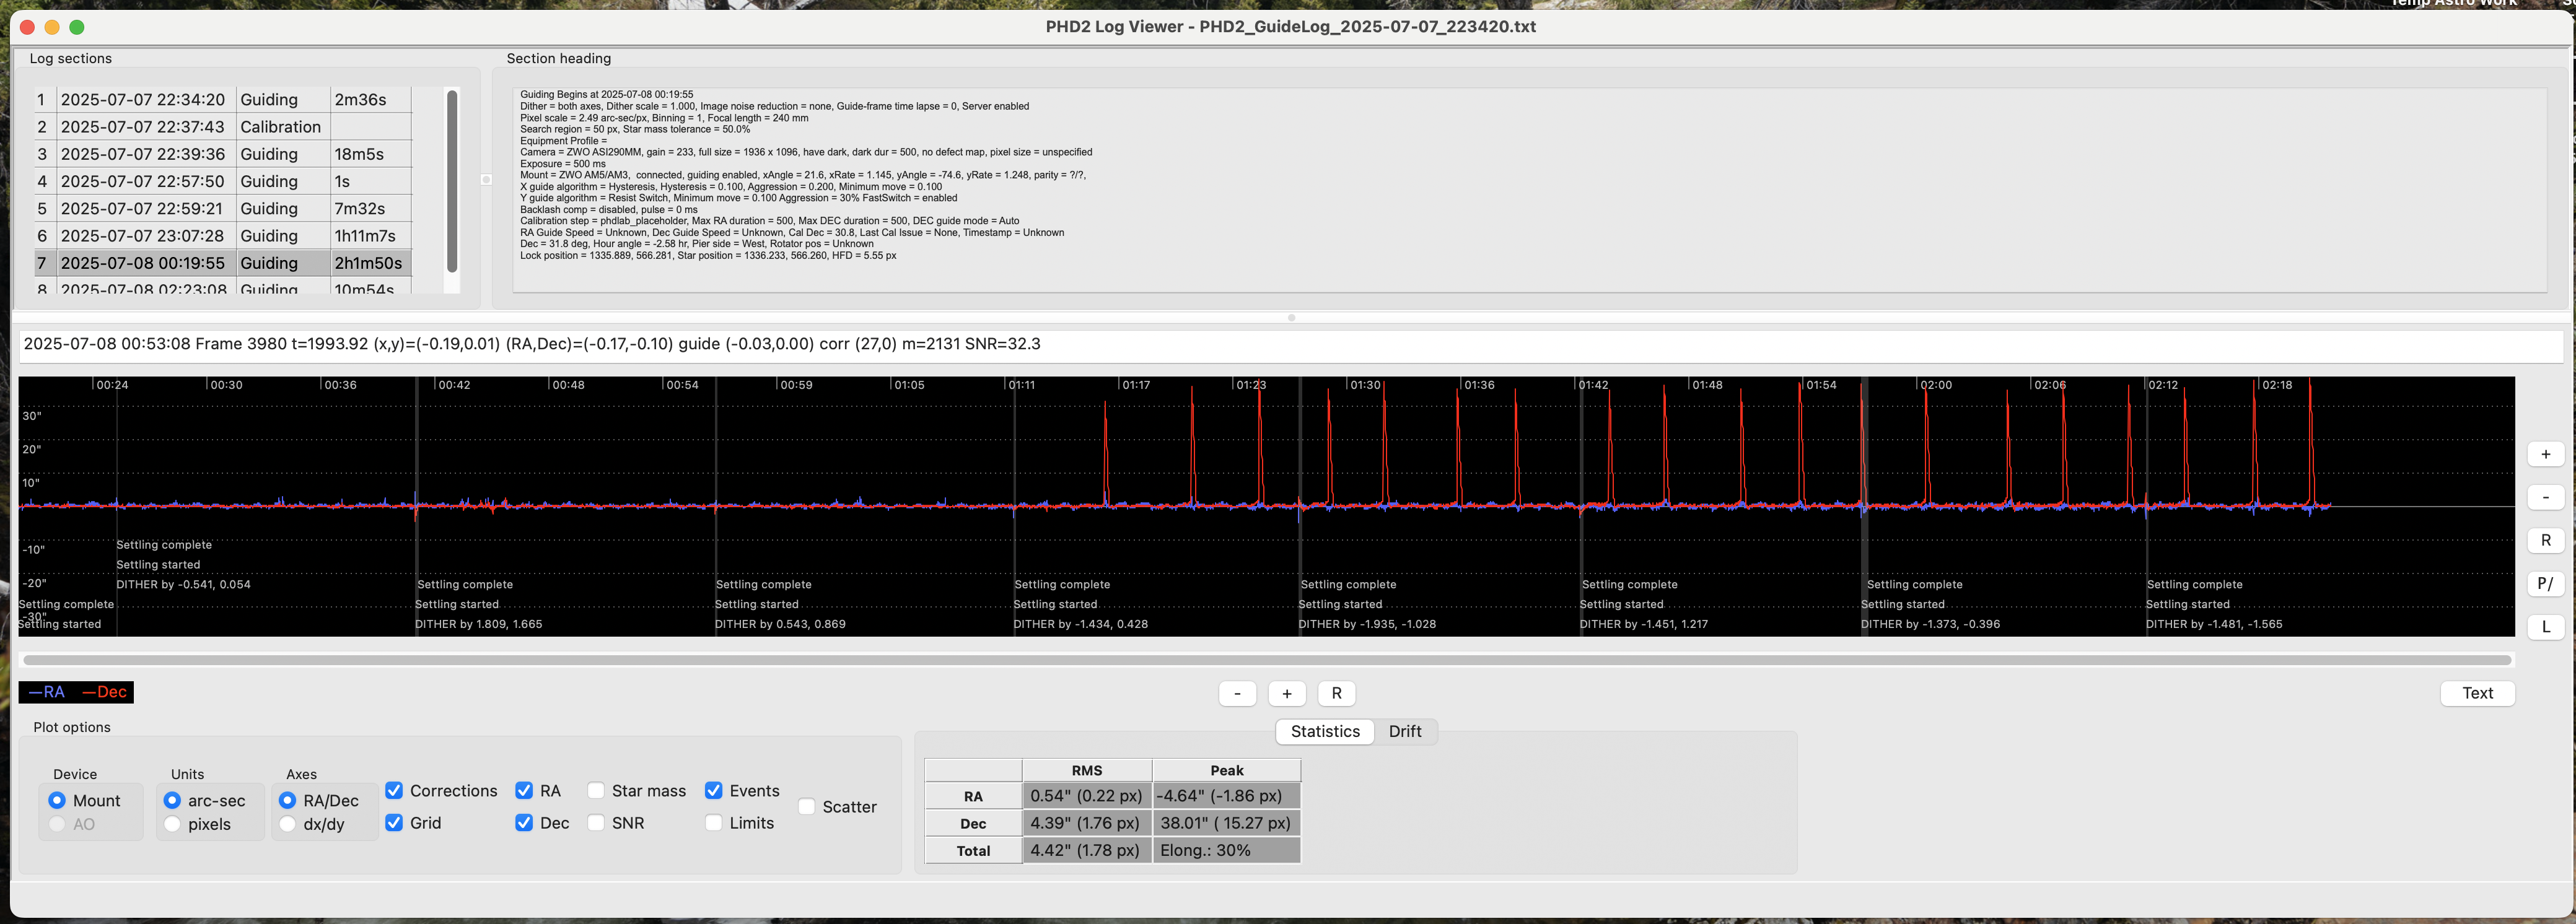Click horizontal zoom-in plus button below graph
2576x924 pixels.
click(1287, 693)
